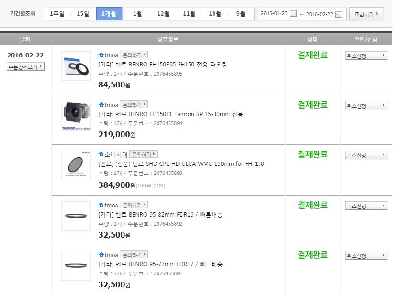Click the tmoa store home icon for FH150R95
Image resolution: width=394 pixels, height=294 pixels.
101,54
